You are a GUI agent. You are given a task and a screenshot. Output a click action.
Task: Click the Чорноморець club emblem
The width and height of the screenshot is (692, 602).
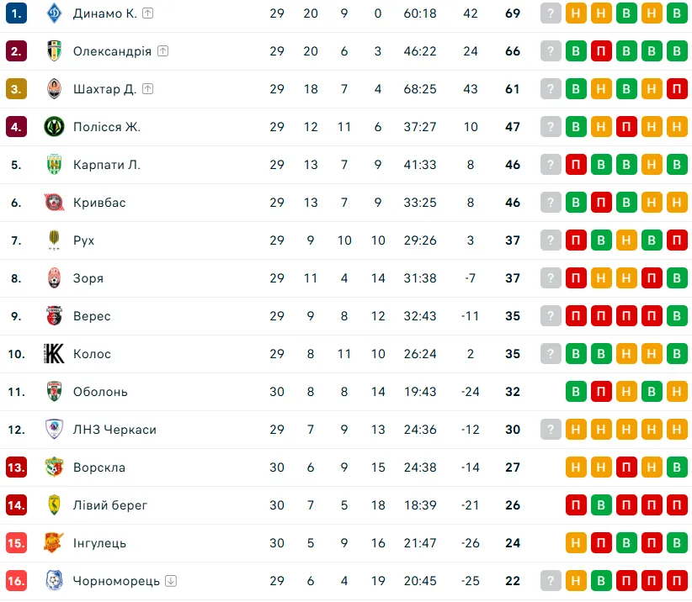tap(54, 581)
